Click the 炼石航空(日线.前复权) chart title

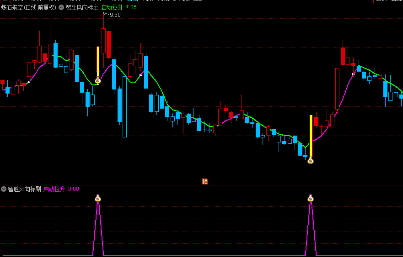(x=28, y=7)
